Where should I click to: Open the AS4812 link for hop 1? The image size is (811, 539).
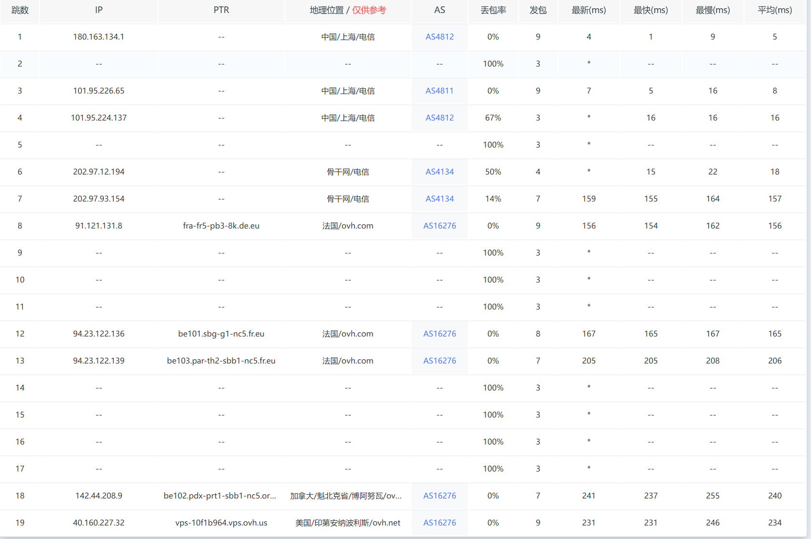(439, 37)
